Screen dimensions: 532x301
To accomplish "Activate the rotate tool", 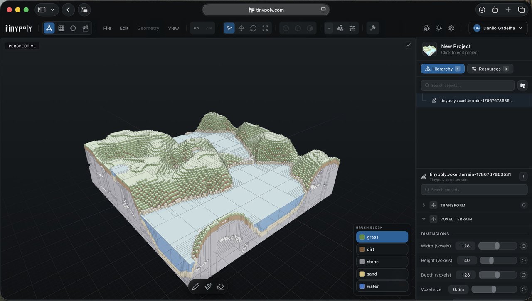I will click(x=253, y=28).
